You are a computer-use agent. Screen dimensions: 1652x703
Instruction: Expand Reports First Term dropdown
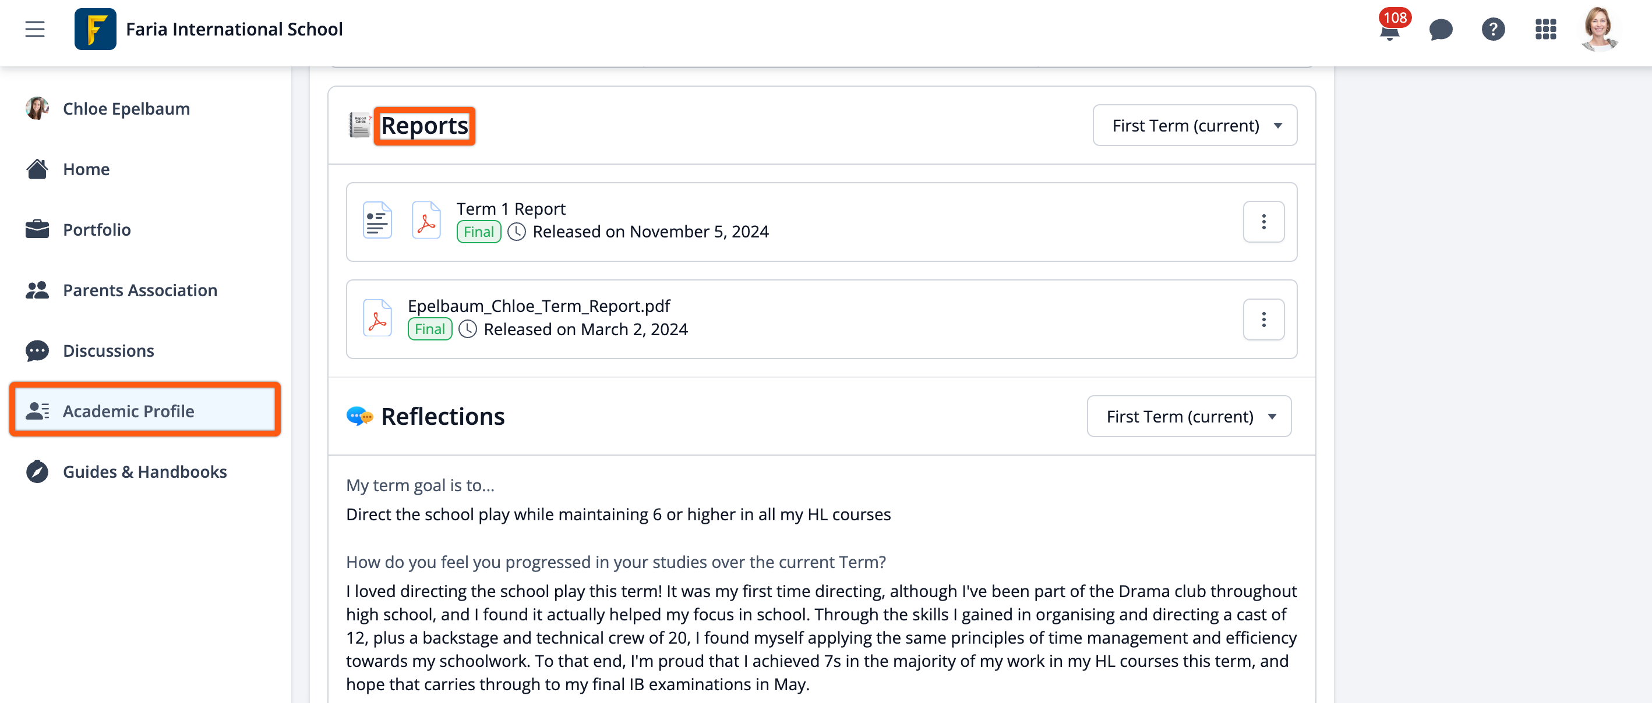pos(1195,126)
